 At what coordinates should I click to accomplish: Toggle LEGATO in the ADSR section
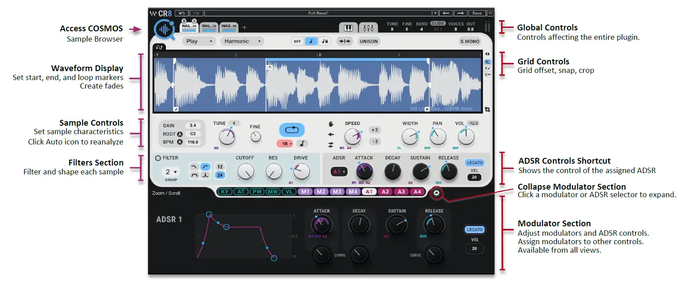[474, 162]
